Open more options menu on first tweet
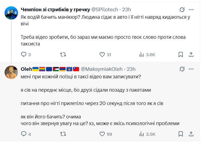 191,10
